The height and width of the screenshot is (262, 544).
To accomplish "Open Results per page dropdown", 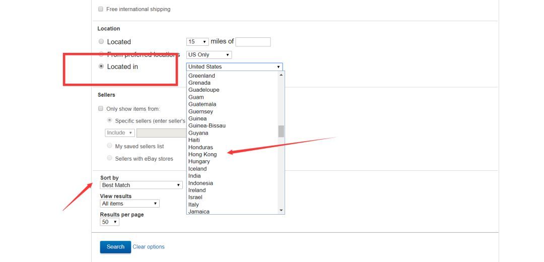I will coord(109,222).
